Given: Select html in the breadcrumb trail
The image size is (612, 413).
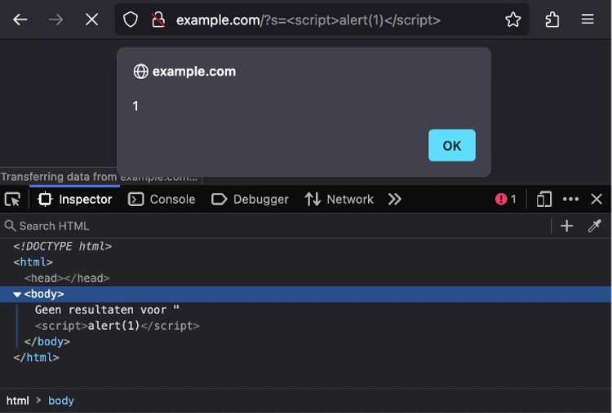Looking at the screenshot, I should point(18,401).
